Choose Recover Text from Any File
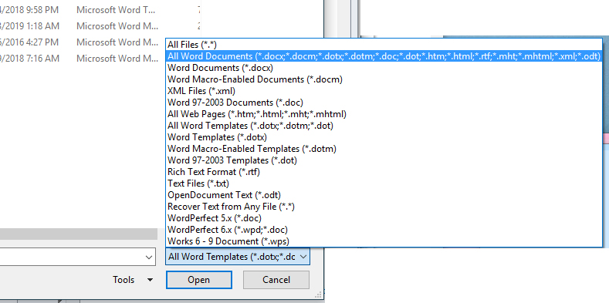 click(384, 207)
